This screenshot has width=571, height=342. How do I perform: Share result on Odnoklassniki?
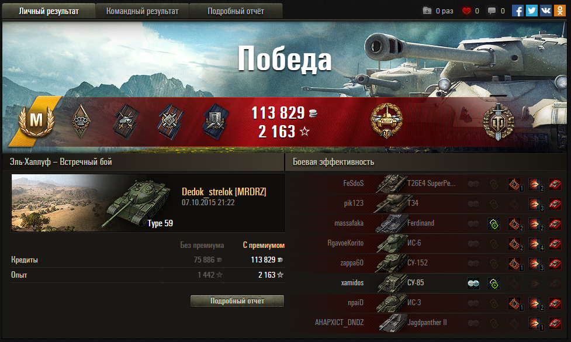(x=560, y=11)
